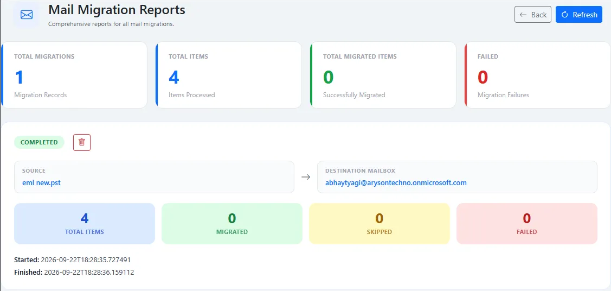Viewport: 611px width, 291px height.
Task: Click the "Migration Failures" caption
Action: (x=504, y=95)
